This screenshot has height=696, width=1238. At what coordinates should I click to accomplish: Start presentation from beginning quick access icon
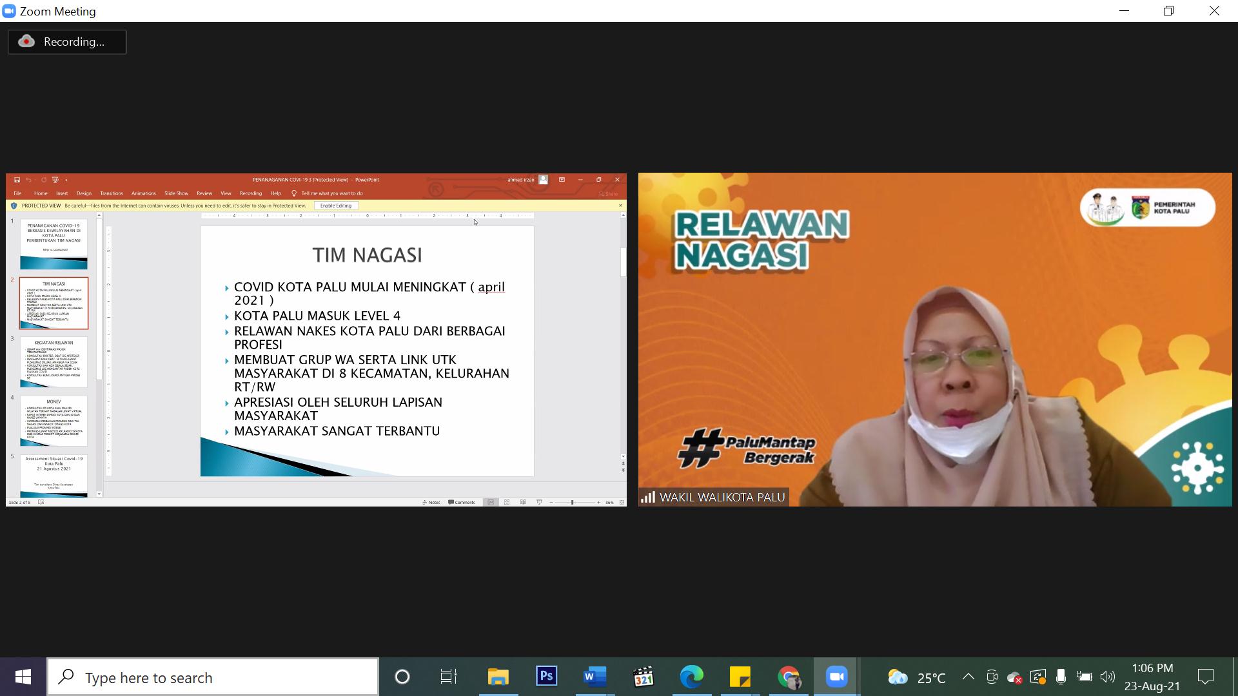[x=55, y=180]
